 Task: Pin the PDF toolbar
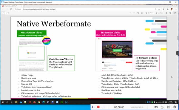[175, 13]
